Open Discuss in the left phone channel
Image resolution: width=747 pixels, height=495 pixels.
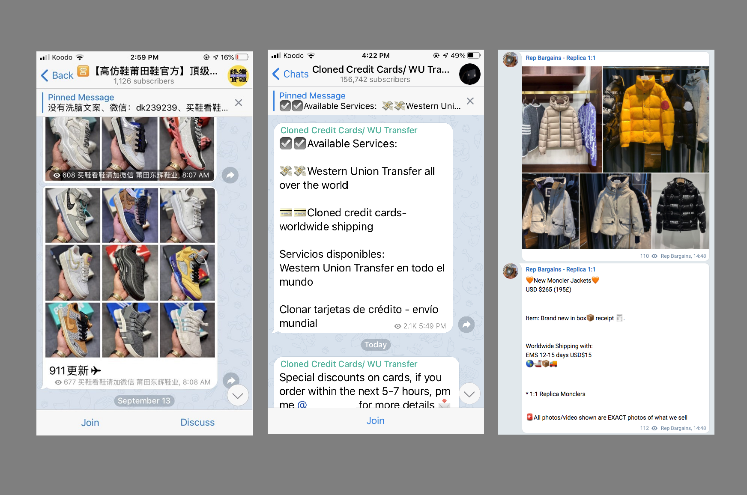coord(197,422)
